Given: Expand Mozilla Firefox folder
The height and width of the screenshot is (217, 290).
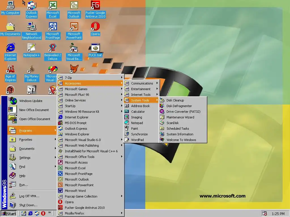Looking at the screenshot, I should pyautogui.click(x=90, y=213).
